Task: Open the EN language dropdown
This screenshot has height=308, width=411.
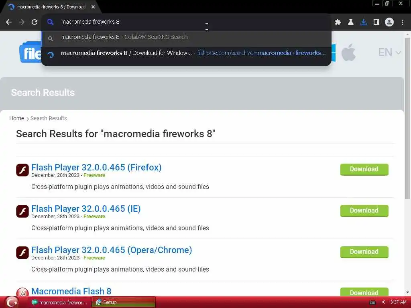Action: tap(389, 53)
